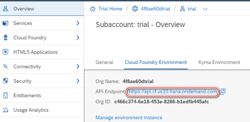Click the Trial Home house icon
Viewport: 250px width, 122px height.
click(x=93, y=9)
